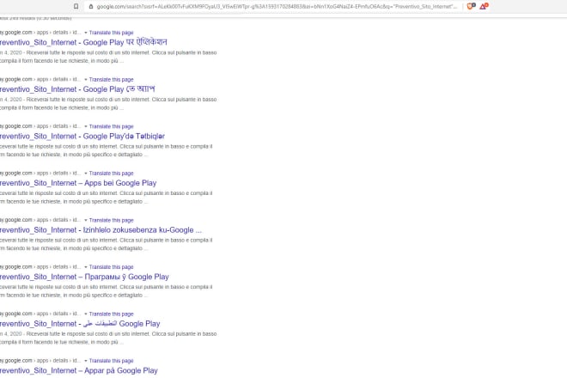567x378 pixels.
Task: Click the URL breadcrumb above Apps bei Google Play
Action: click(x=40, y=174)
